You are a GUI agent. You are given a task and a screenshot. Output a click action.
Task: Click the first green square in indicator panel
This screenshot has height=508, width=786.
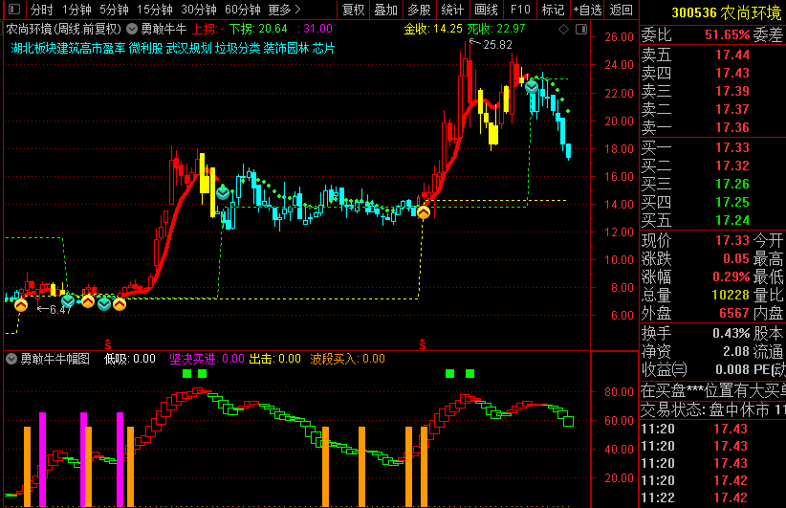click(186, 373)
